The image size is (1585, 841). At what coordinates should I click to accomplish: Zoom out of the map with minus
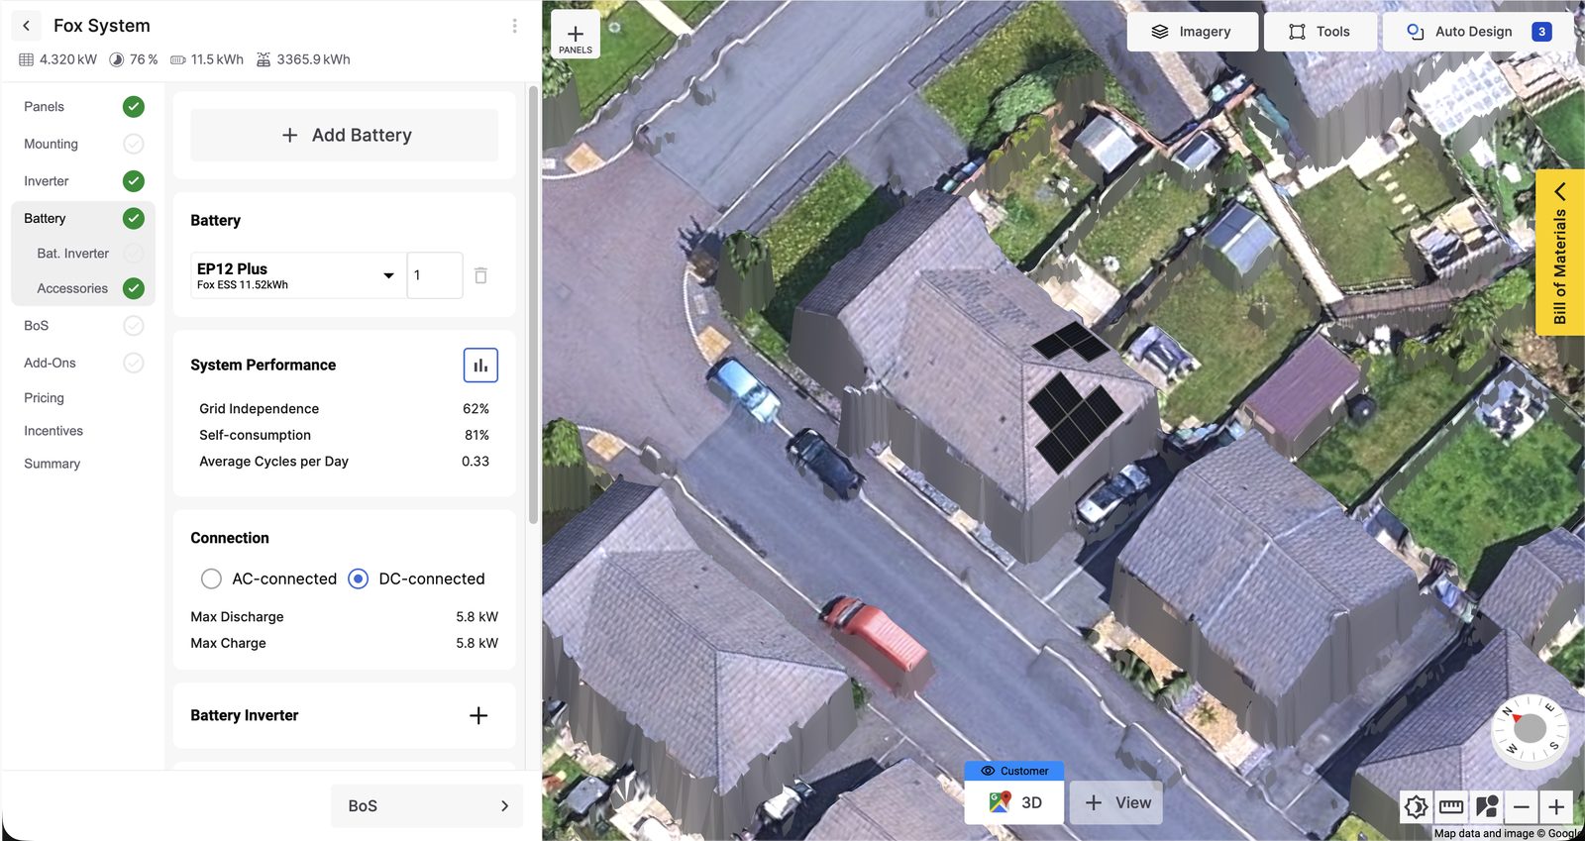click(1522, 806)
